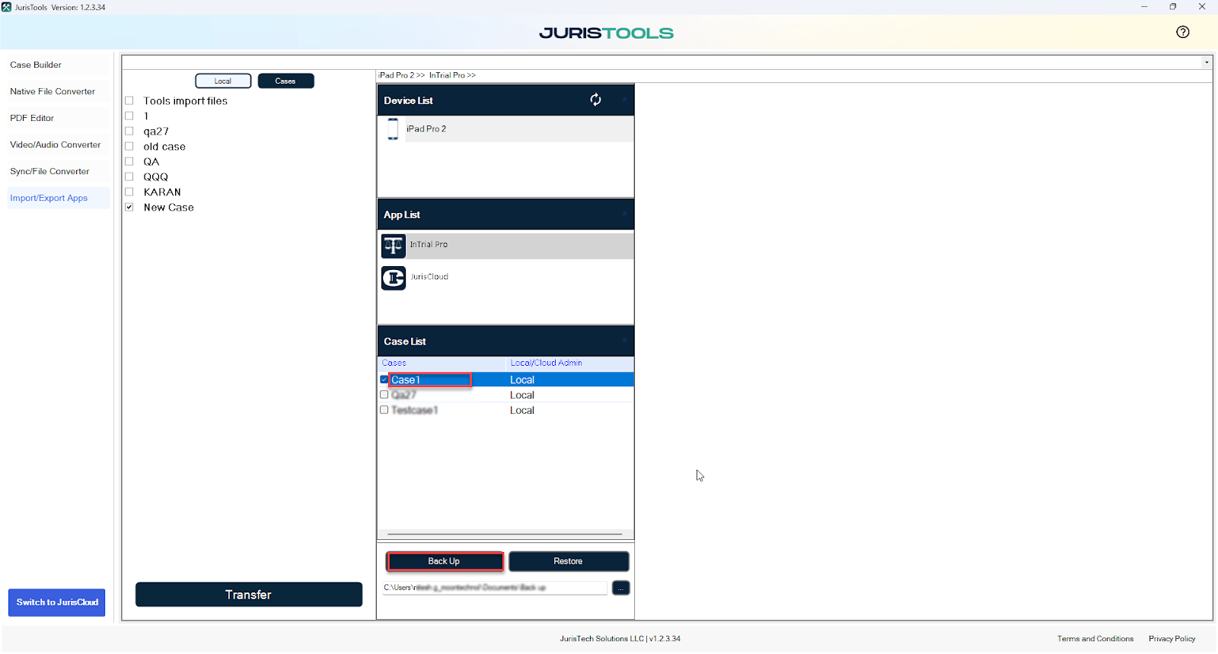Check the qa27 local case checkbox
This screenshot has width=1218, height=654.
click(129, 131)
